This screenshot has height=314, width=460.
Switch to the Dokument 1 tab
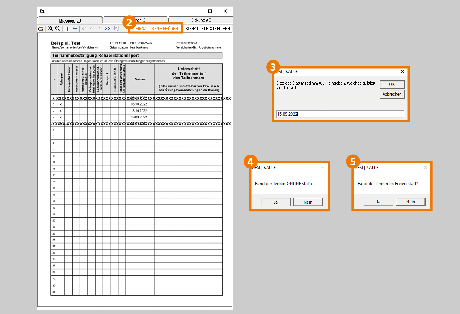click(x=70, y=20)
